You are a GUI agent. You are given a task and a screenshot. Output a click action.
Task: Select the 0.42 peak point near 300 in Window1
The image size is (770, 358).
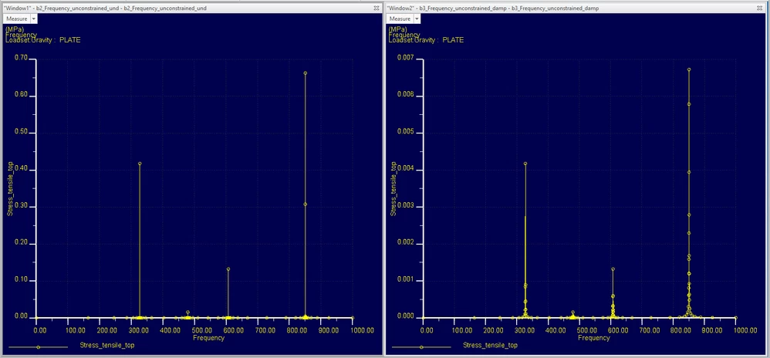pos(140,164)
